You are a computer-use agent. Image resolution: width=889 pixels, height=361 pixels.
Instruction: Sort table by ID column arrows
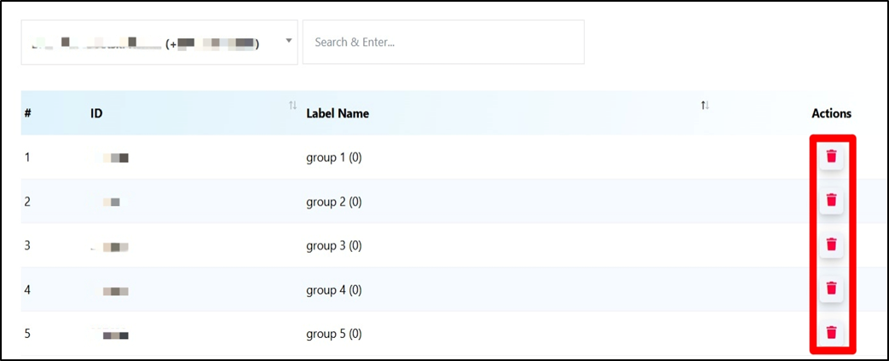292,106
